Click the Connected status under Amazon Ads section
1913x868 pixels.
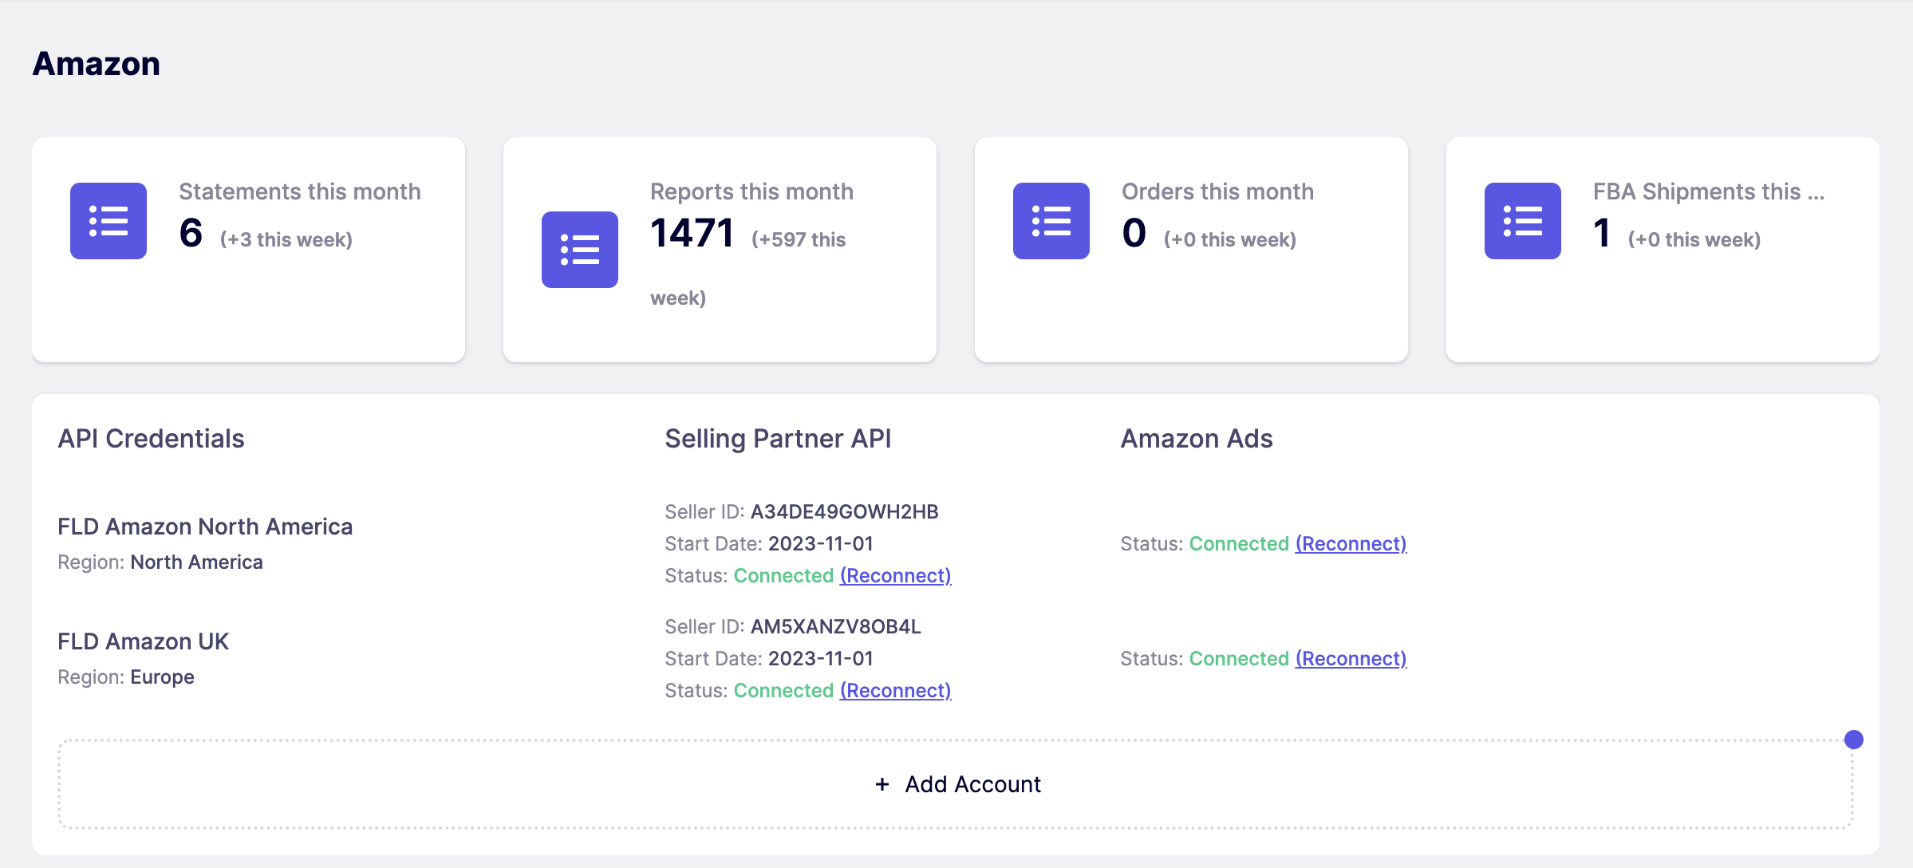(x=1240, y=543)
